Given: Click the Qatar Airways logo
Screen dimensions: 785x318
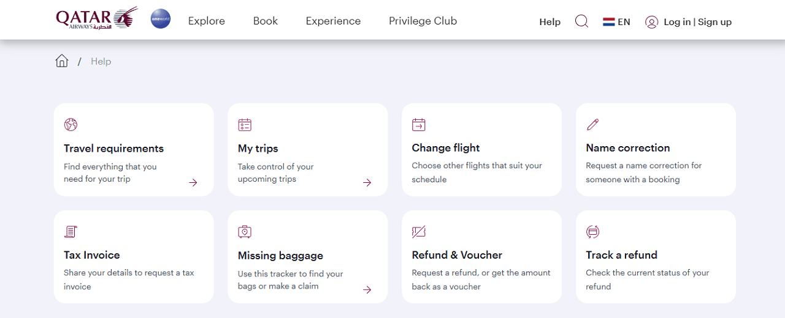Looking at the screenshot, I should coord(97,18).
